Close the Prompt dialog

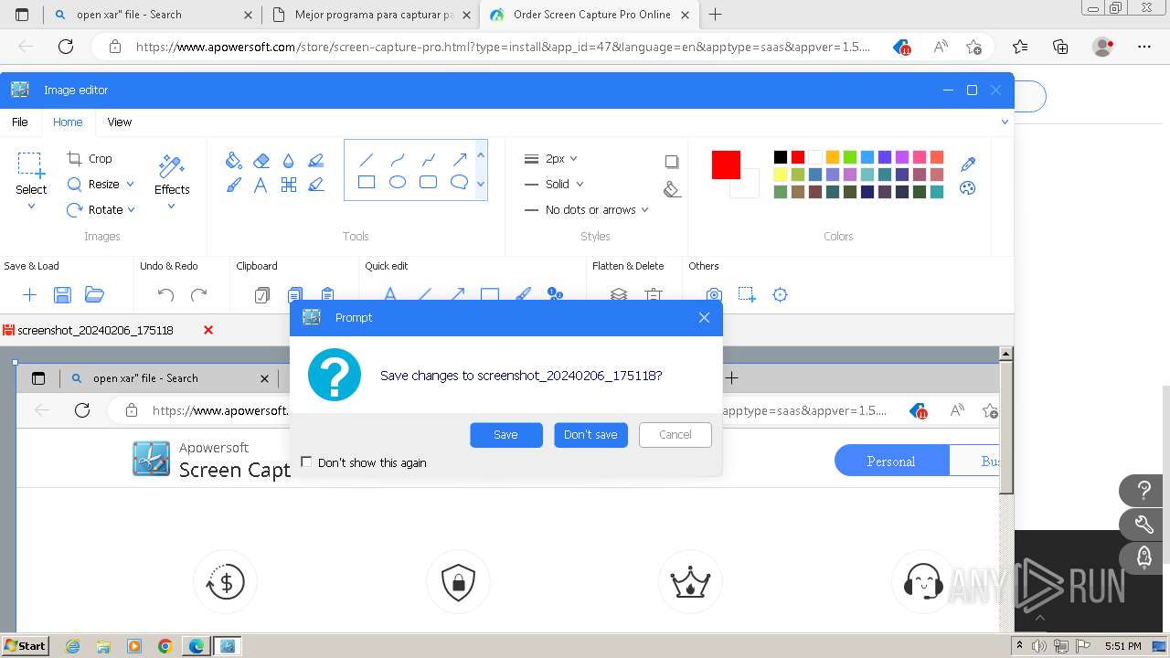point(704,317)
